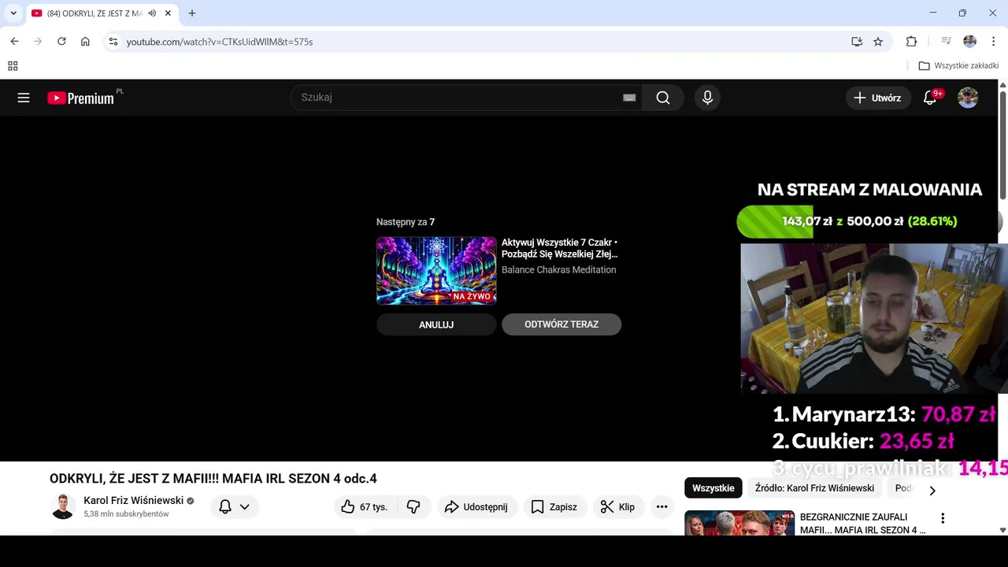Mute the tab using speaker icon
Viewport: 1008px width, 567px height.
[x=152, y=13]
